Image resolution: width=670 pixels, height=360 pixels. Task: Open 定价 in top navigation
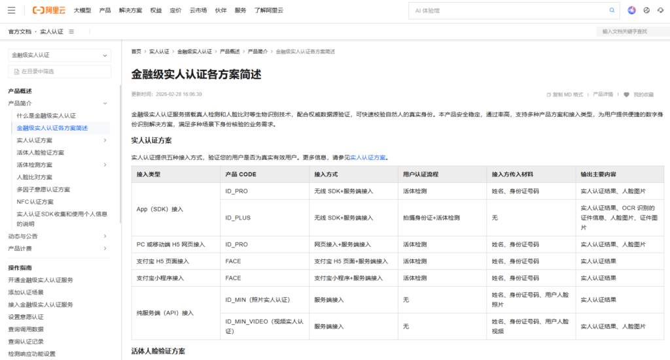point(175,10)
